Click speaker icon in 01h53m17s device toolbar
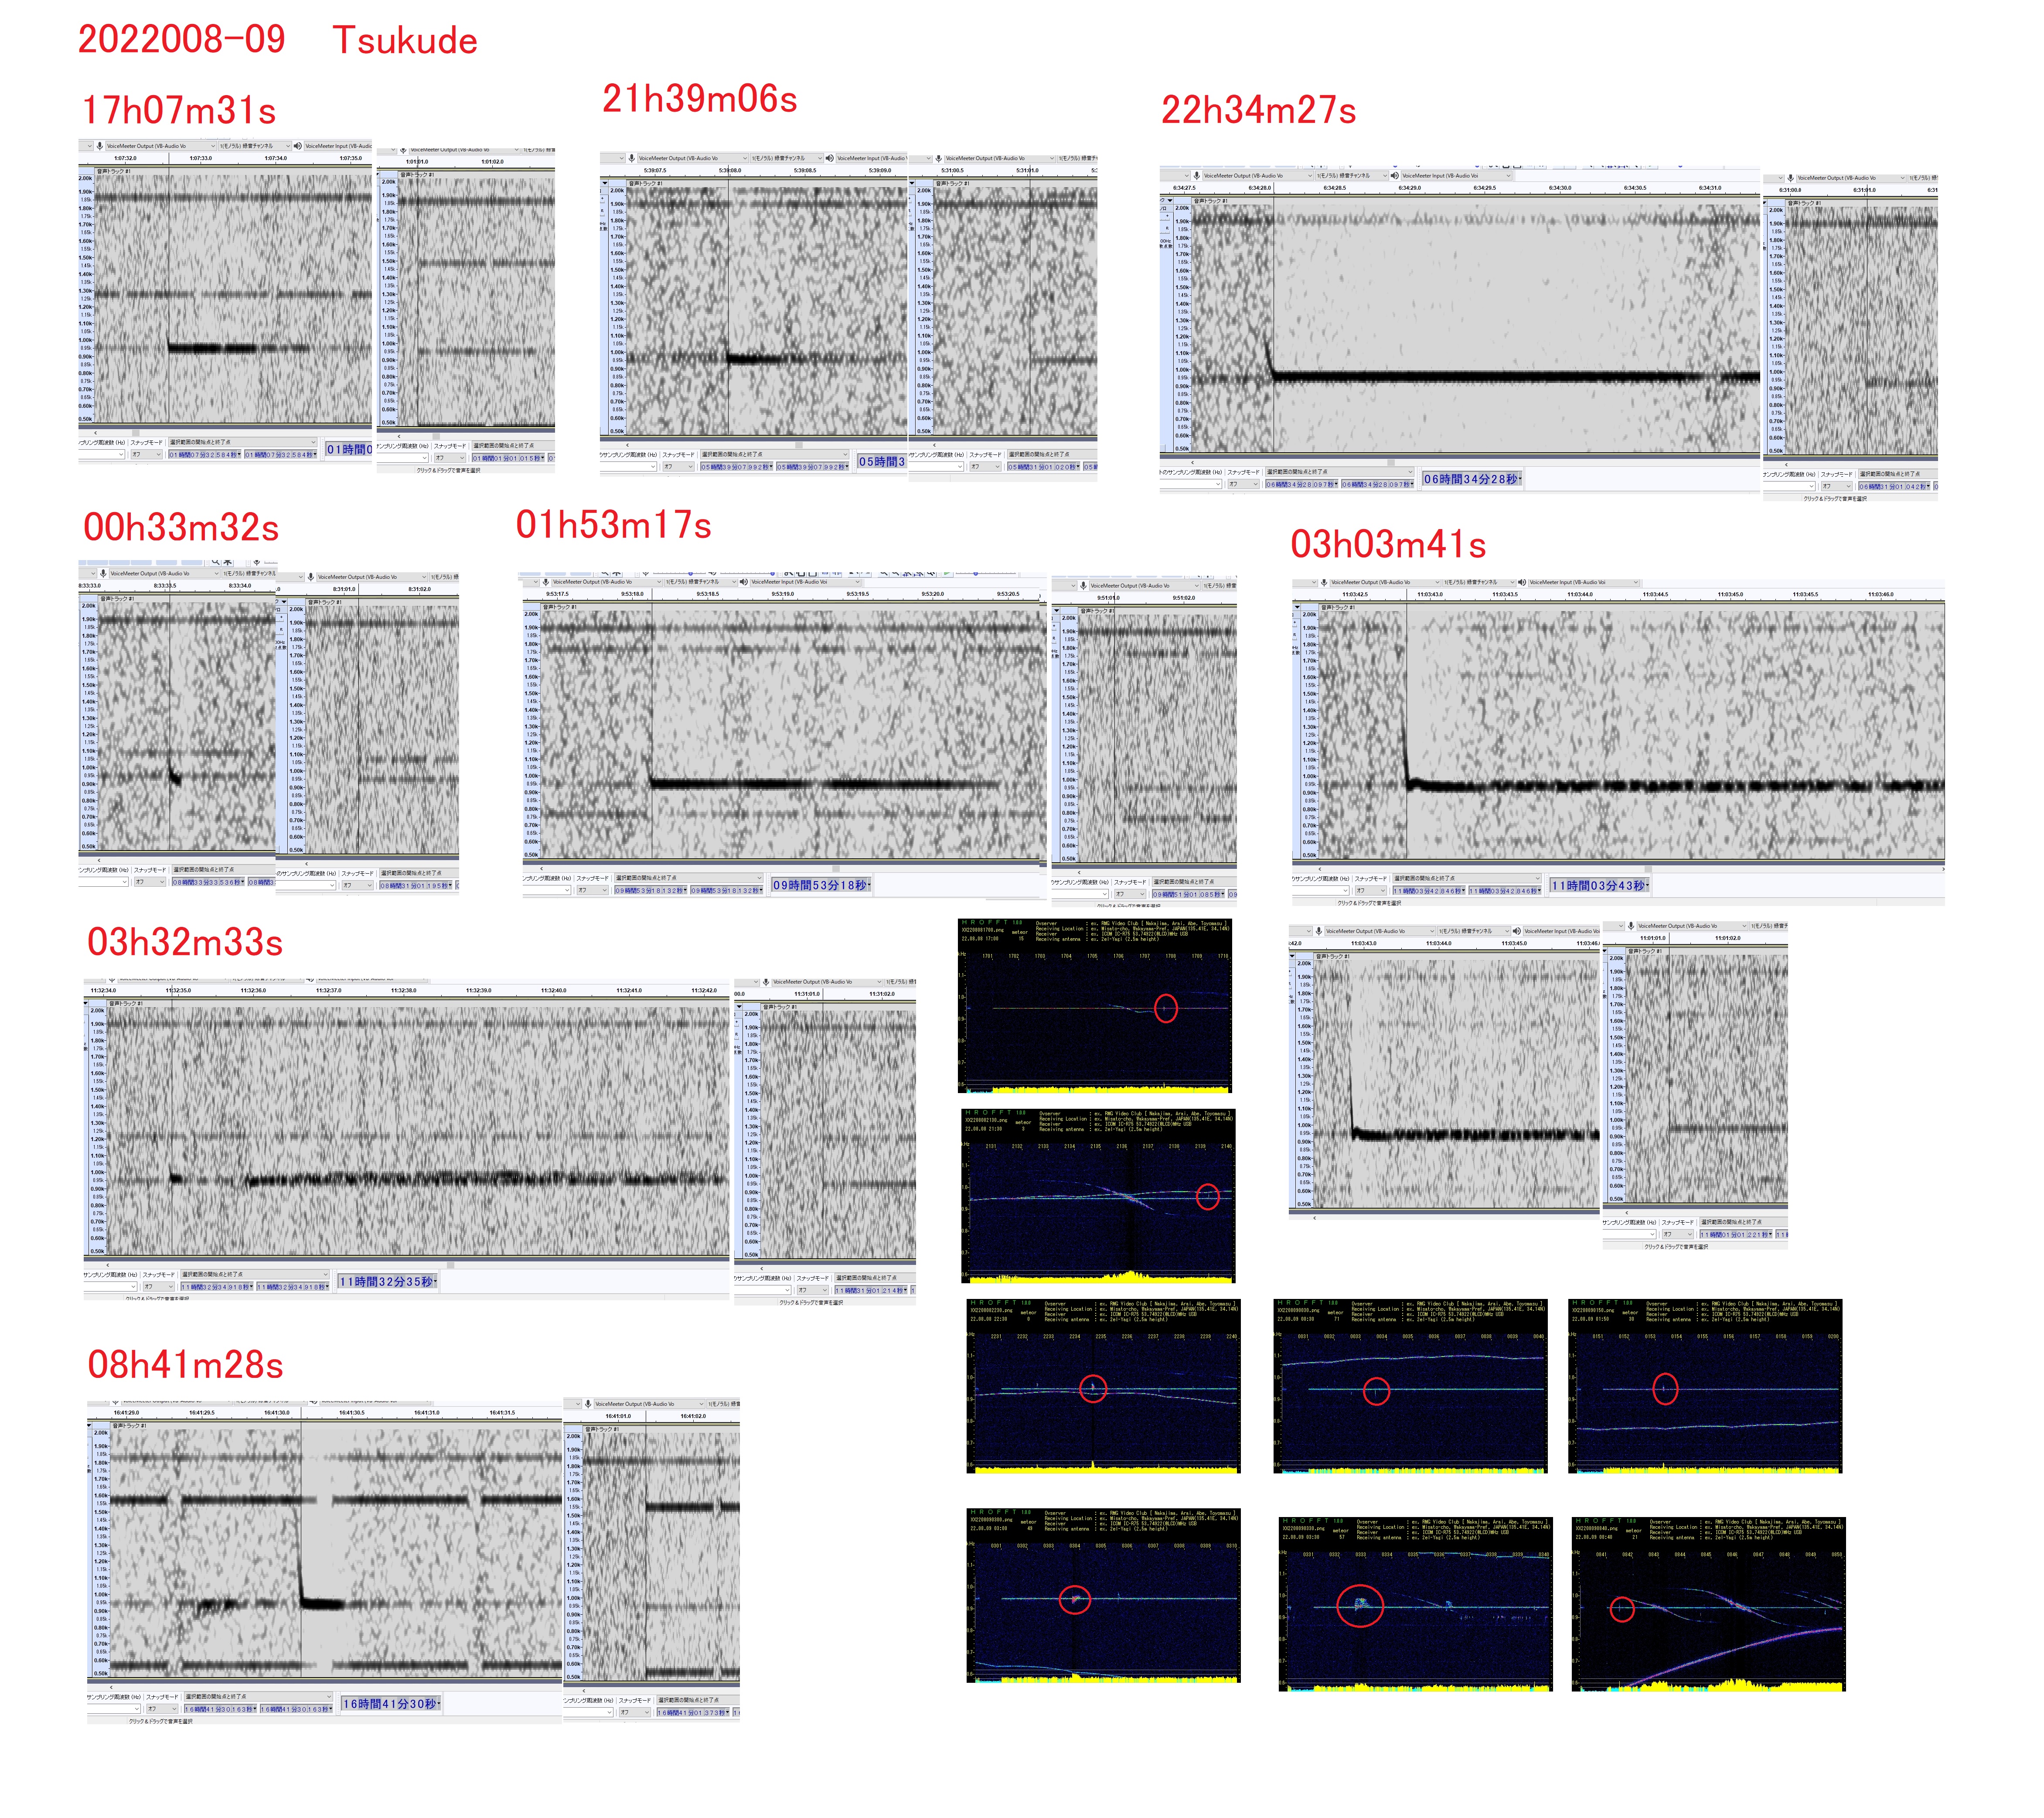Viewport: 2044px width, 1818px height. tap(743, 581)
